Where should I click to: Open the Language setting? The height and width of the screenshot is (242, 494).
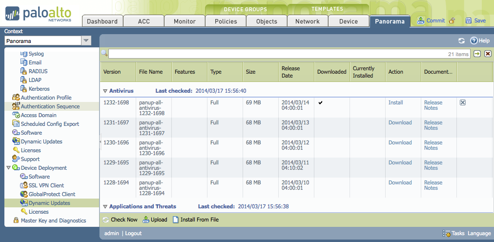point(479,234)
